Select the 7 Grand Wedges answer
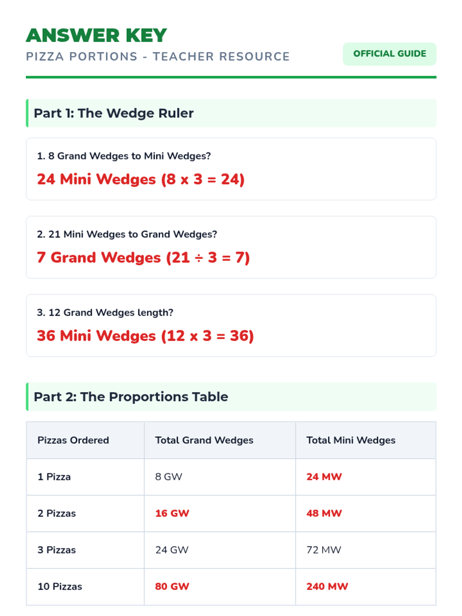The width and height of the screenshot is (462, 616). click(143, 258)
